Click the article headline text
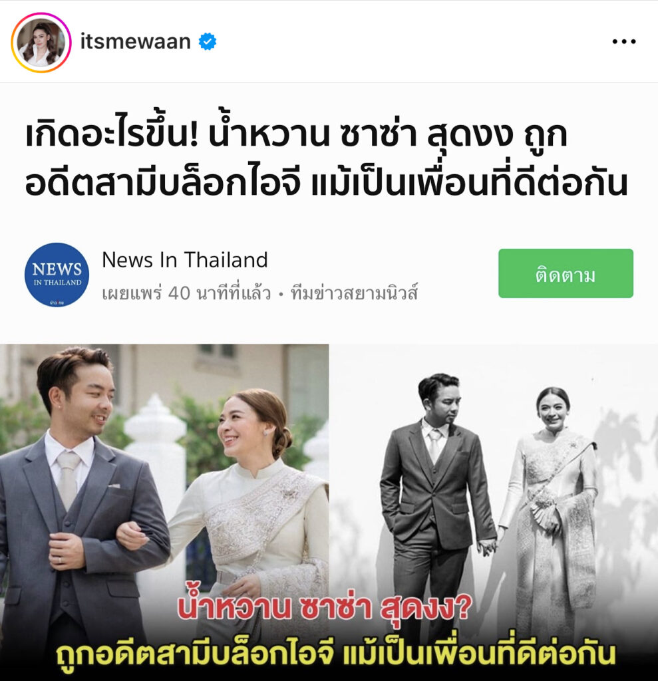 [326, 159]
